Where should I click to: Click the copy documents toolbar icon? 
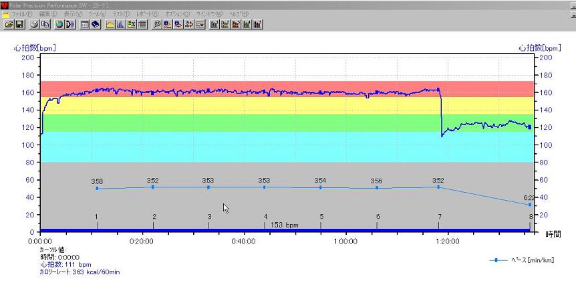45,25
